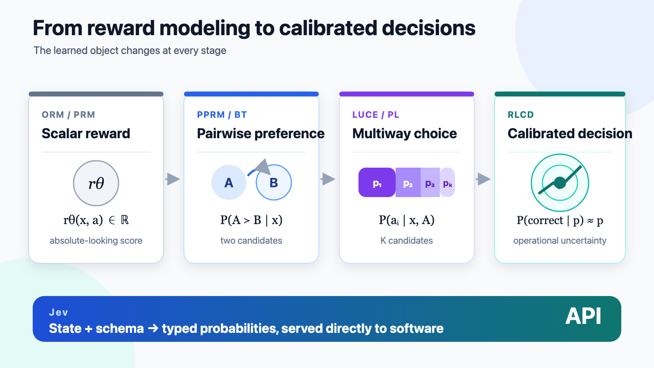The image size is (654, 368).
Task: Click the arrow before the Calibrated decision card
Action: [484, 179]
